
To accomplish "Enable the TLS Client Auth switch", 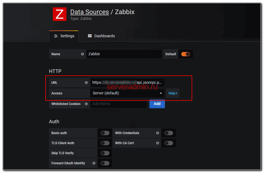I will pos(105,143).
